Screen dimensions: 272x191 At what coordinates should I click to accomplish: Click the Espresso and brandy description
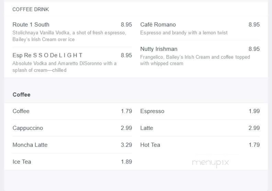coord(184,33)
